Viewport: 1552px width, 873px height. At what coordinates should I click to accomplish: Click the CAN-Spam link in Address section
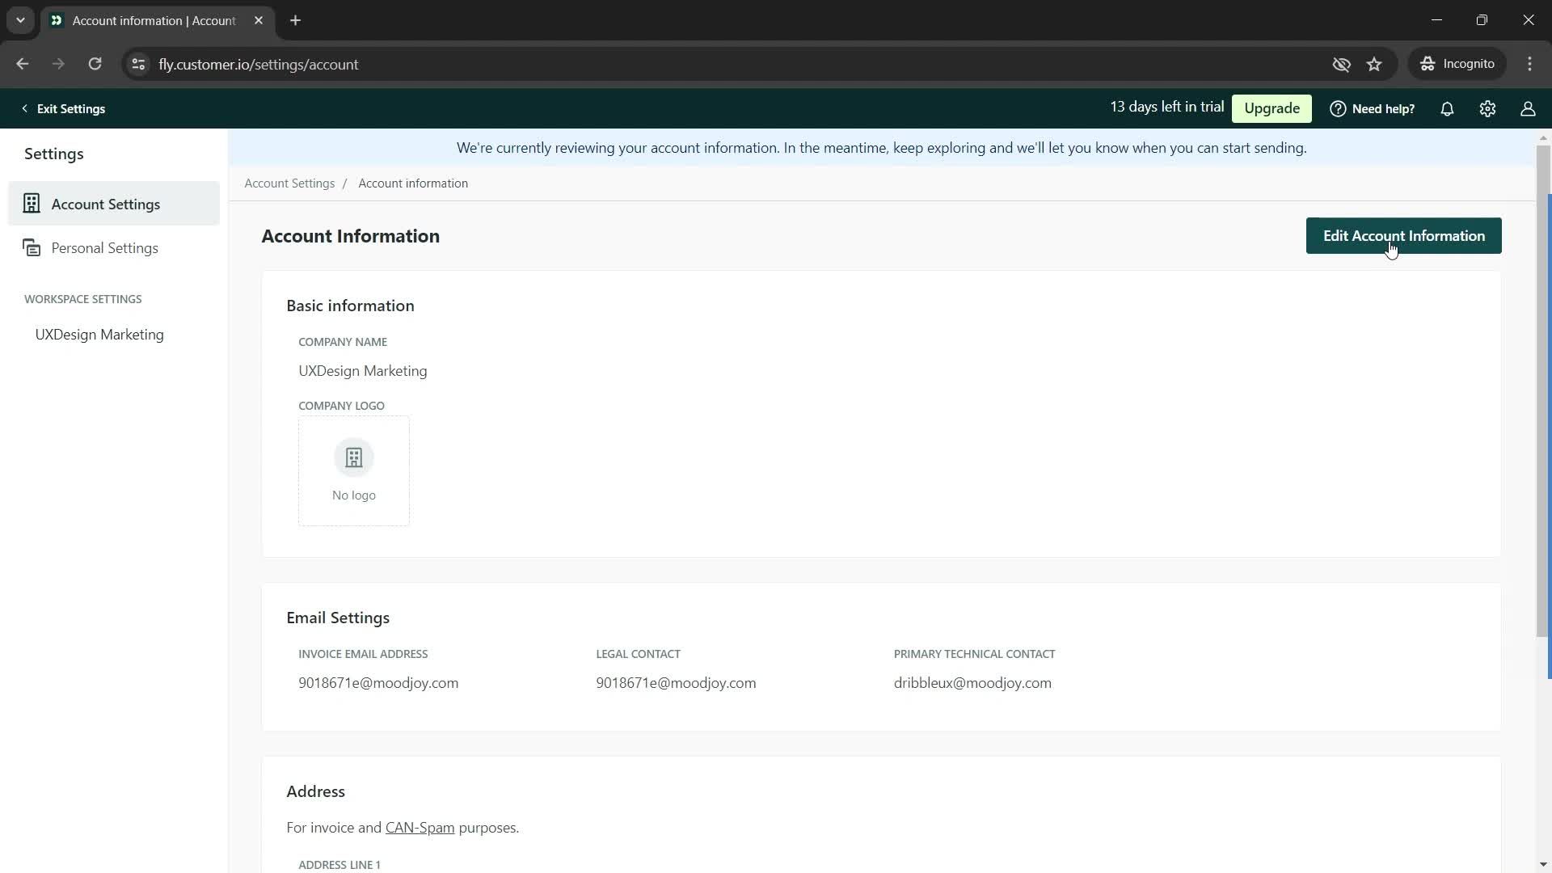419,827
